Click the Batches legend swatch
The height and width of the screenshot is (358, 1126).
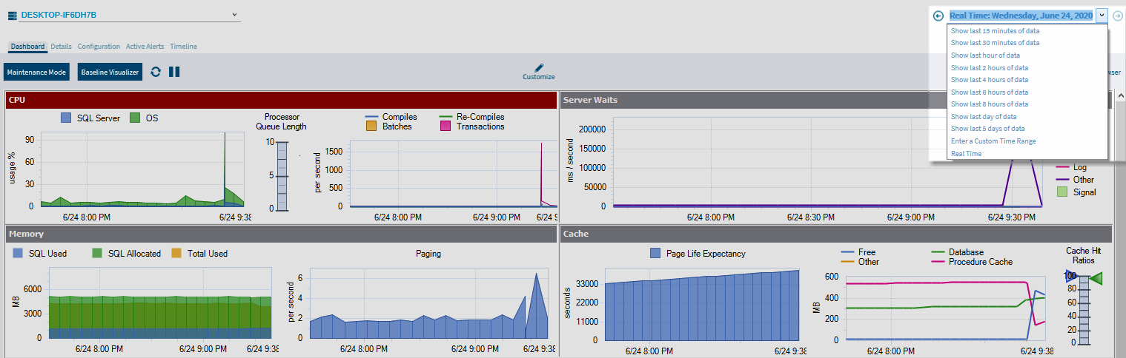[x=371, y=126]
